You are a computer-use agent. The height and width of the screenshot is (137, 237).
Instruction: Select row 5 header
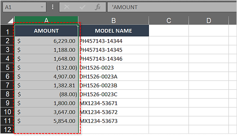tap(7, 67)
